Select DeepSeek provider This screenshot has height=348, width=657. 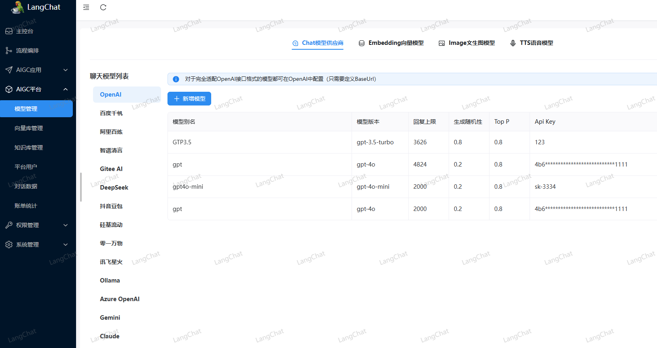(x=127, y=188)
